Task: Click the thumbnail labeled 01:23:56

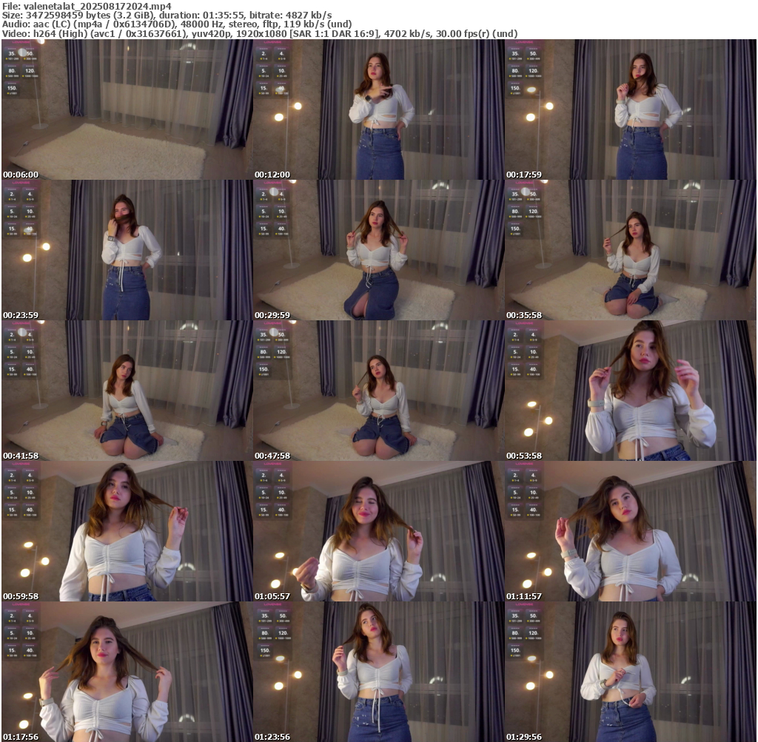Action: tap(379, 672)
